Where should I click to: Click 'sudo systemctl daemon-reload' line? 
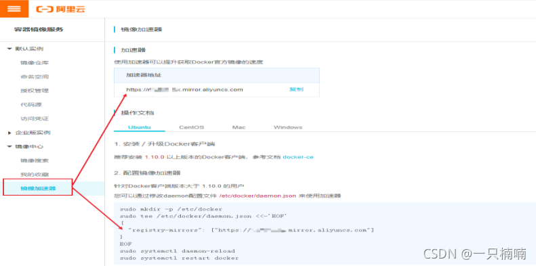coord(178,250)
